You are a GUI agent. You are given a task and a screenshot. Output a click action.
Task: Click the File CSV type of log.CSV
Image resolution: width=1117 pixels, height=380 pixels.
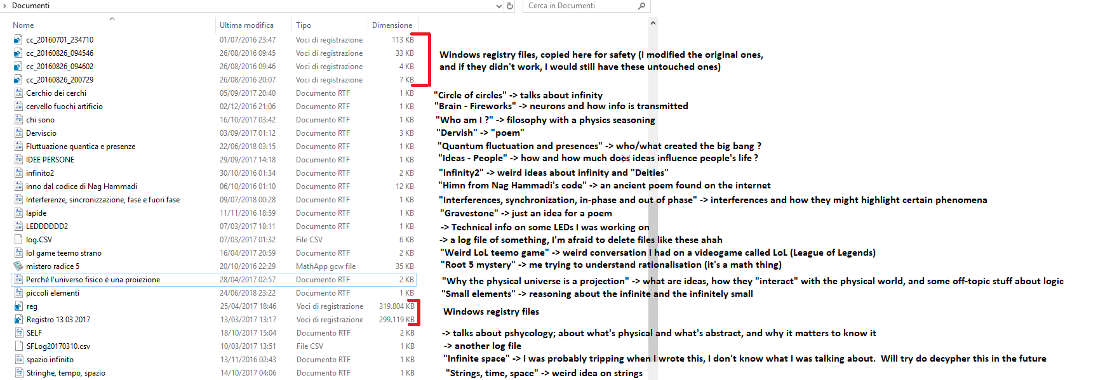pyautogui.click(x=309, y=239)
